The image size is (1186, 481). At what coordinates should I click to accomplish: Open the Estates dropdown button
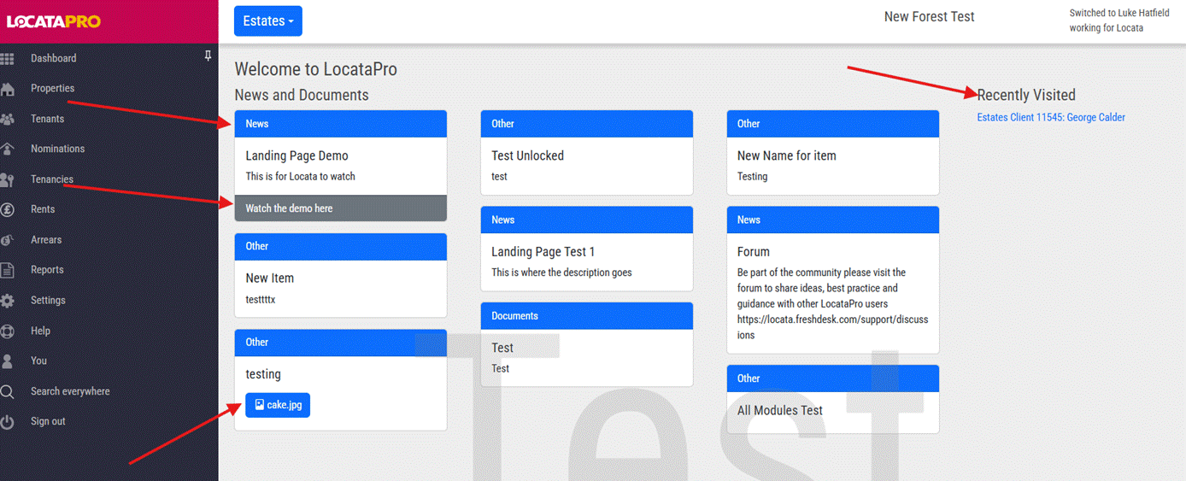(268, 21)
